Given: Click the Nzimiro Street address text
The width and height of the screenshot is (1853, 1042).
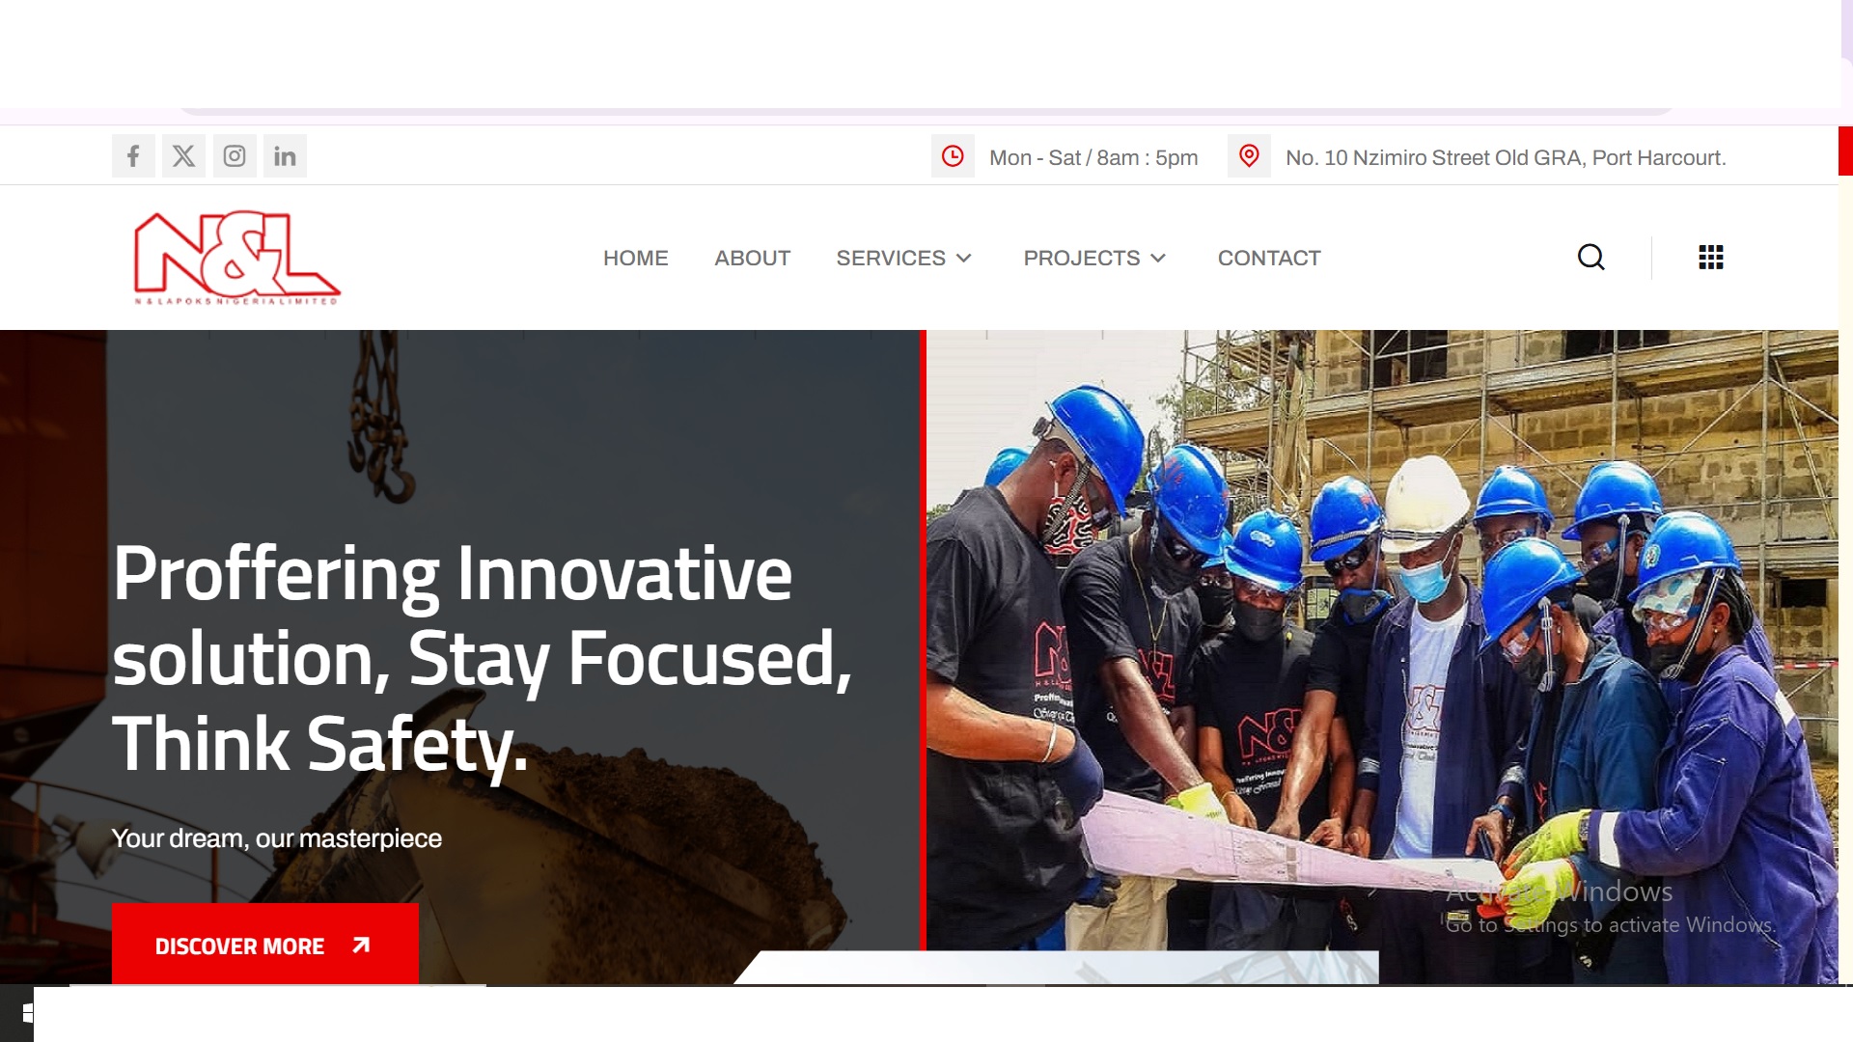Looking at the screenshot, I should click(x=1506, y=157).
